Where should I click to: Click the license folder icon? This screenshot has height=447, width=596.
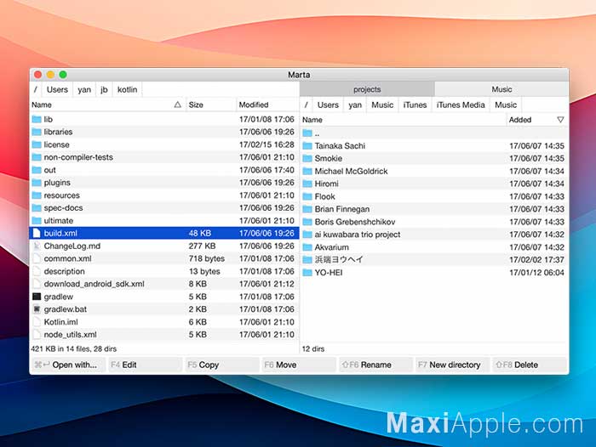37,144
